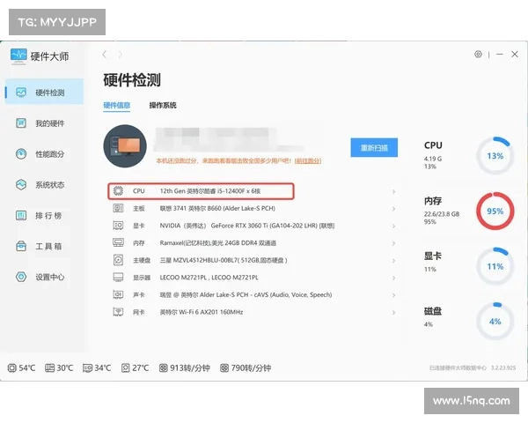Click the 显卡 11% usage ring
Image resolution: width=528 pixels, height=423 pixels.
[495, 266]
